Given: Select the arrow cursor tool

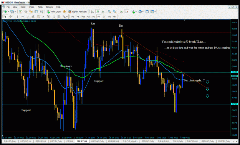Looking at the screenshot, I should coord(5,16).
